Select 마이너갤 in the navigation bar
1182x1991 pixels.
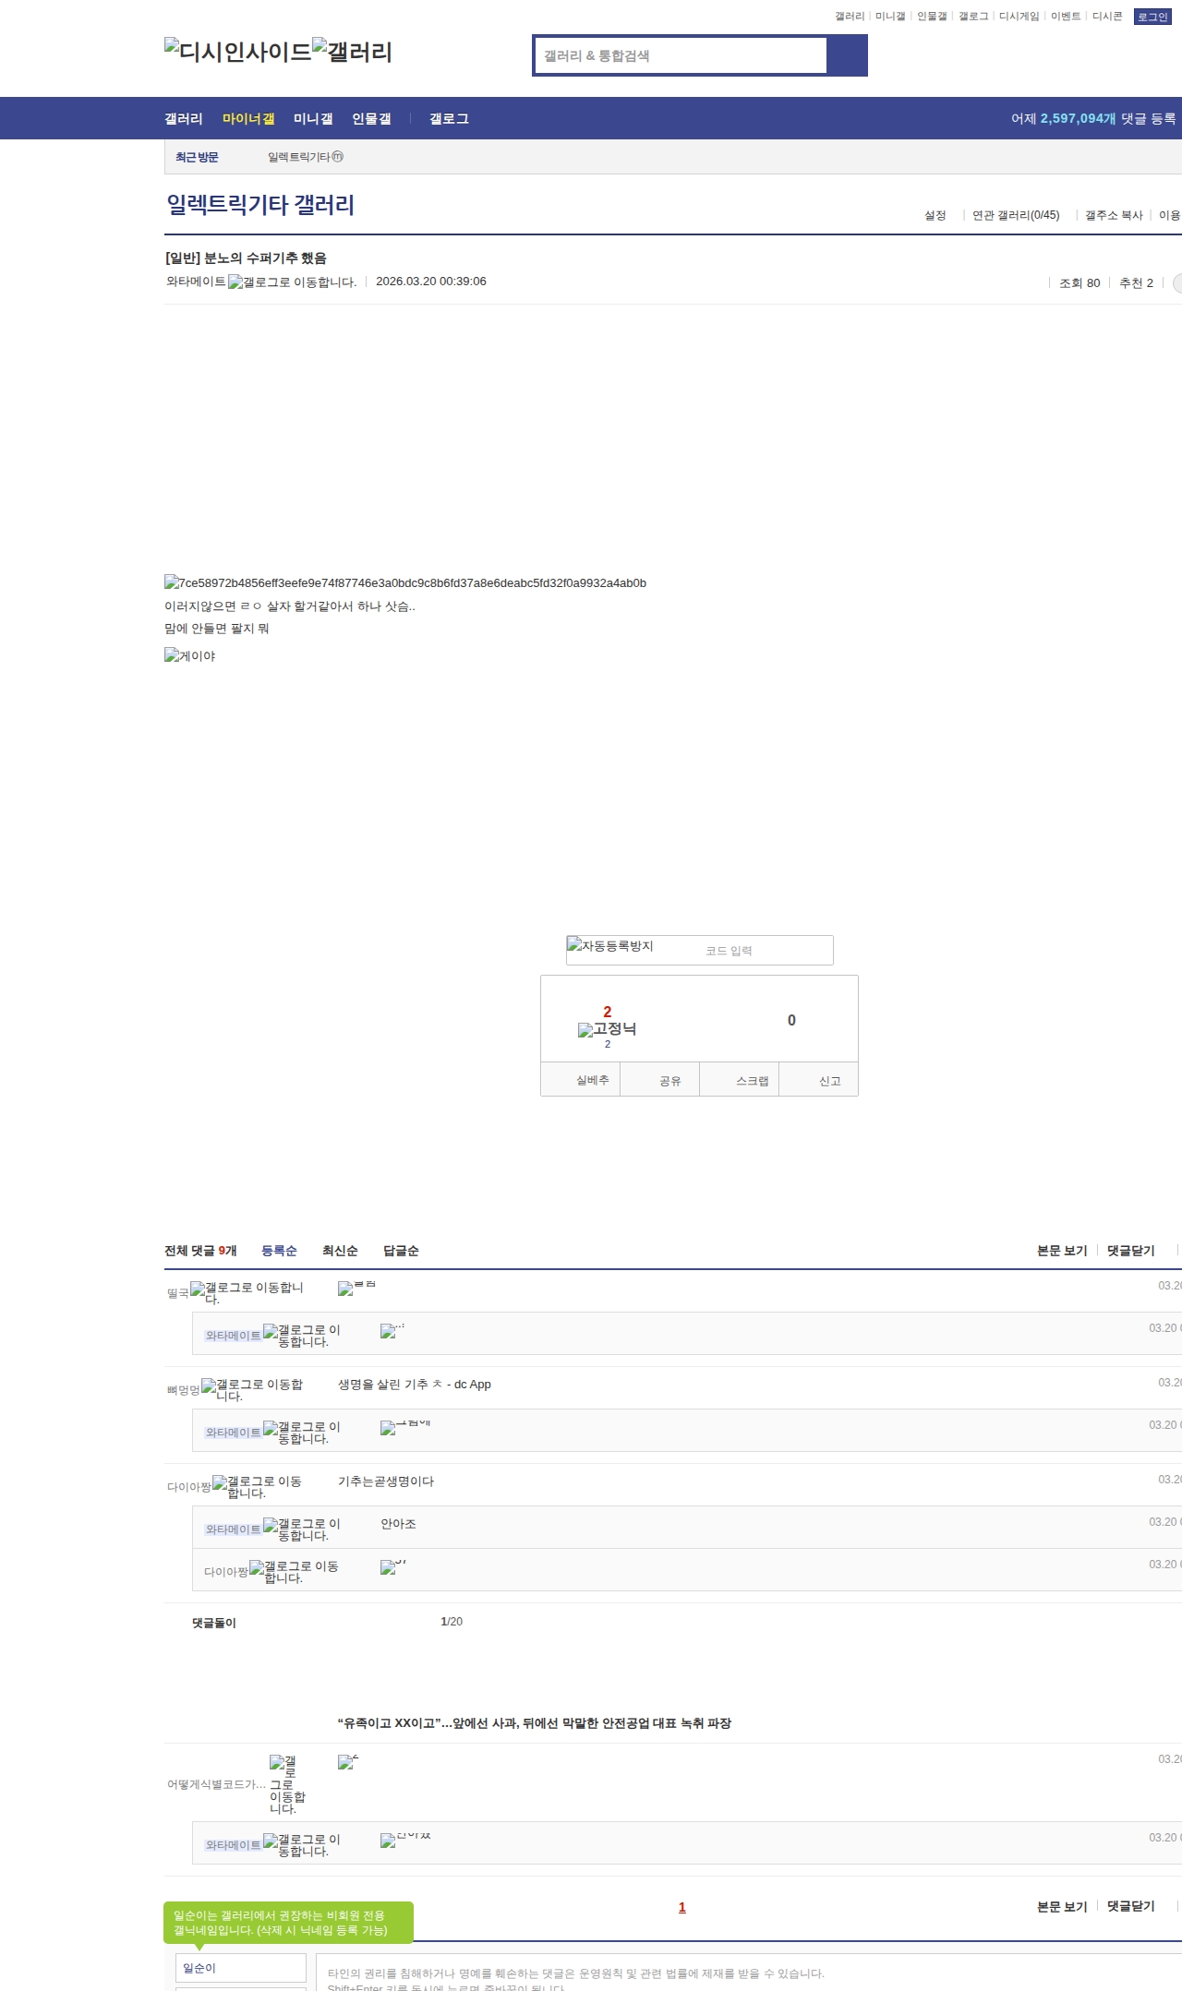tap(248, 119)
